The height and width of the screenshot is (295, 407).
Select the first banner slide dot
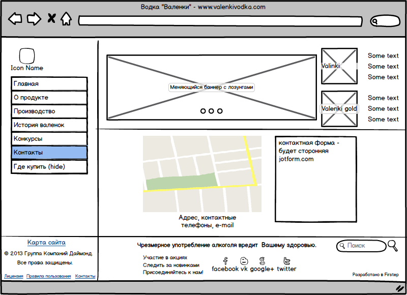point(203,111)
